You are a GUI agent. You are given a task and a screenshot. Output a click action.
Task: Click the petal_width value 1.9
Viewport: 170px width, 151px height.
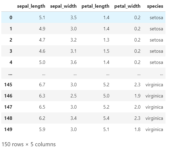[137, 96]
